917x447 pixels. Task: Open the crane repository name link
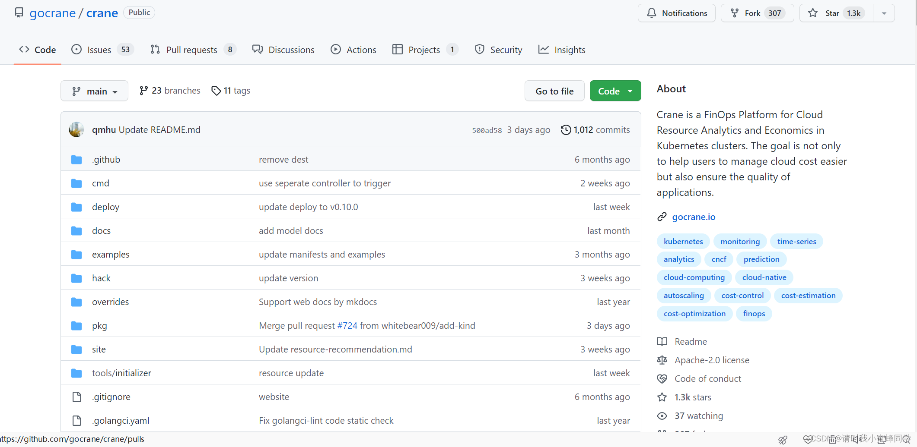pos(102,13)
